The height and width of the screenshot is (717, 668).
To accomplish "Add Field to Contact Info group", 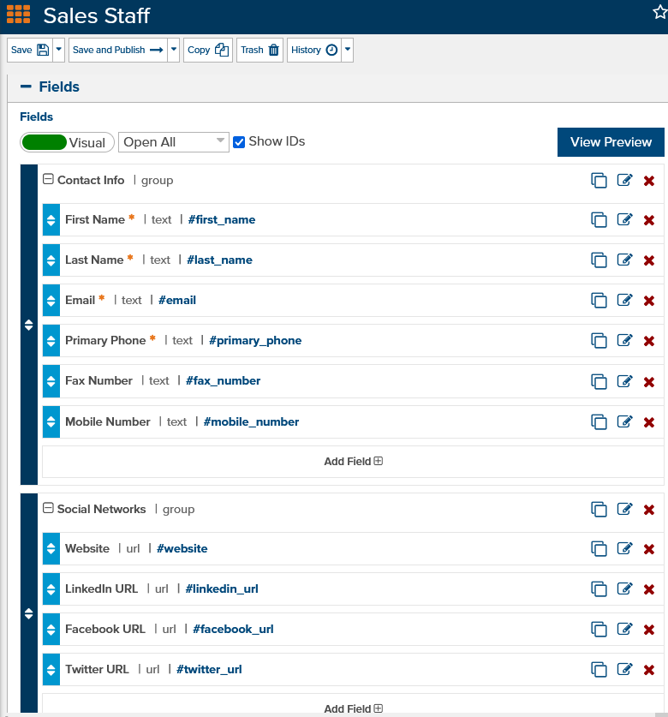I will (353, 462).
